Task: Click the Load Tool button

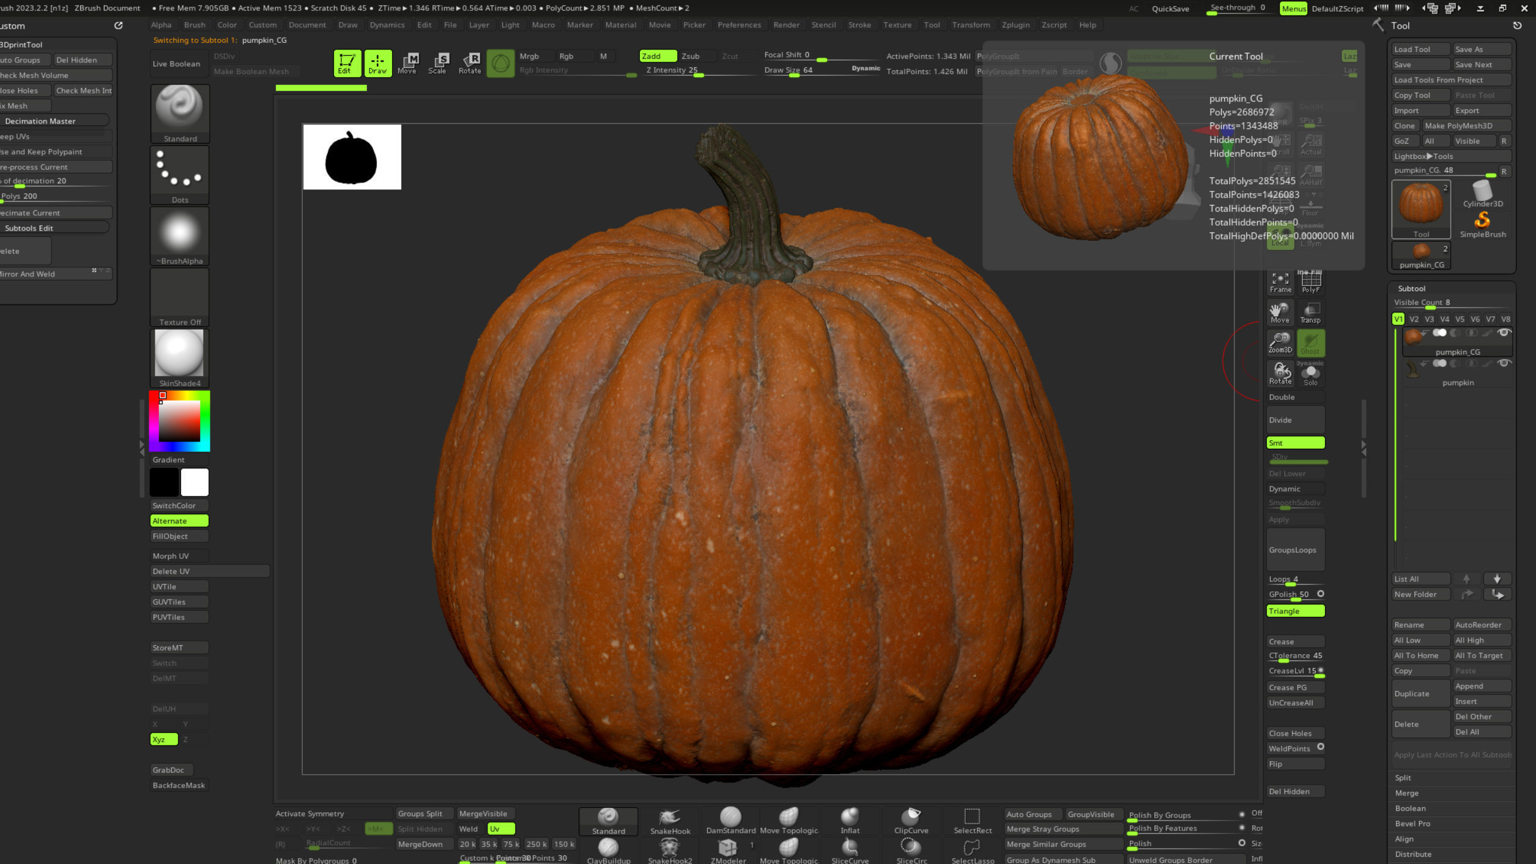Action: tap(1420, 49)
